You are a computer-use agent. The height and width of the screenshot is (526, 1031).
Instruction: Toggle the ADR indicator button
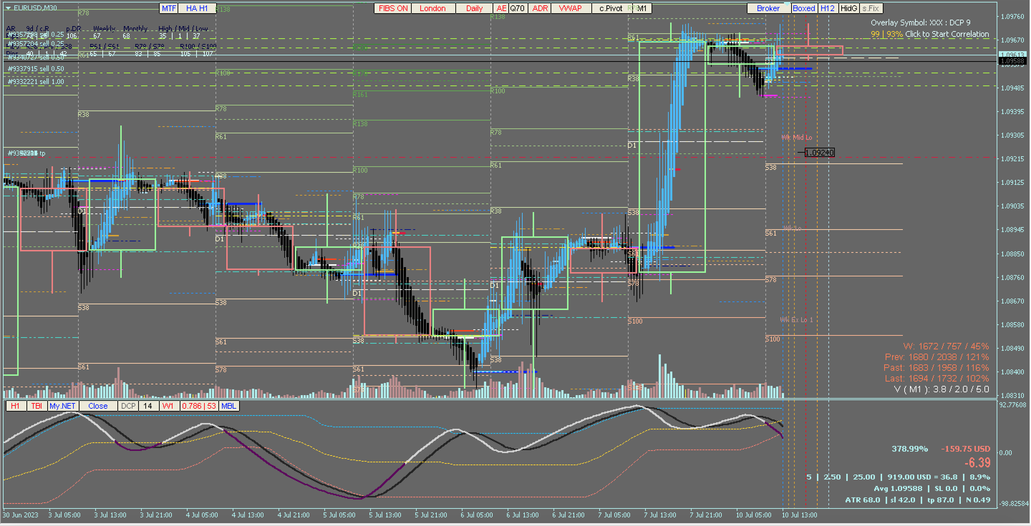540,8
